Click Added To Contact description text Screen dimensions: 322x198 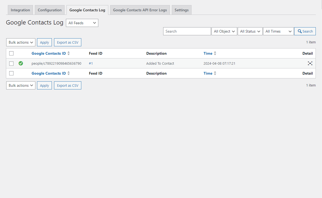[160, 64]
